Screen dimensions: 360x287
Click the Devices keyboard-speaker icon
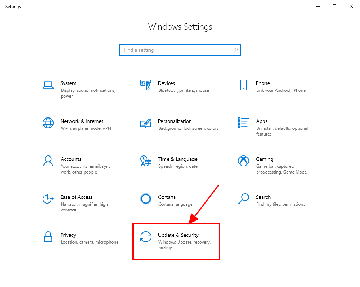click(x=146, y=85)
